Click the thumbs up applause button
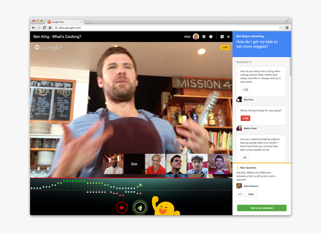 coord(140,208)
